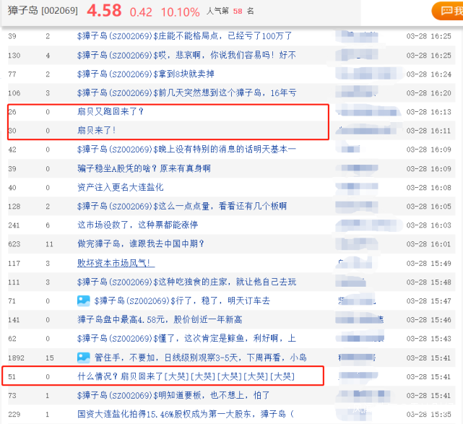
Task: Open post 晚上没有特别的消息的话明天基本一
Action: tap(186, 150)
